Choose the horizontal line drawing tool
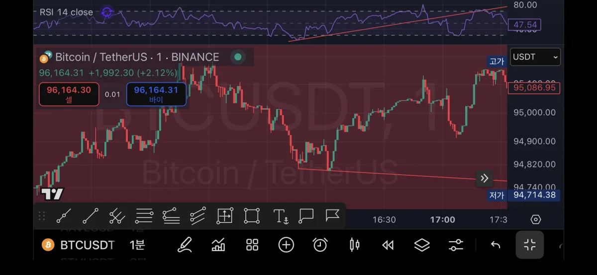This screenshot has width=597, height=275. (x=144, y=216)
